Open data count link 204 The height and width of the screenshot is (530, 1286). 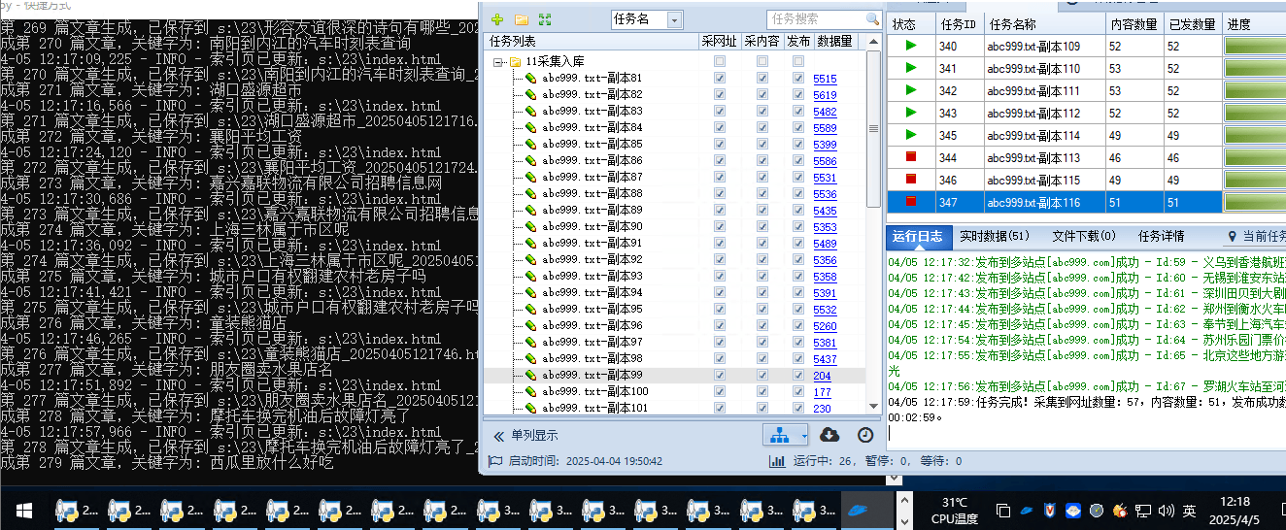click(x=822, y=376)
